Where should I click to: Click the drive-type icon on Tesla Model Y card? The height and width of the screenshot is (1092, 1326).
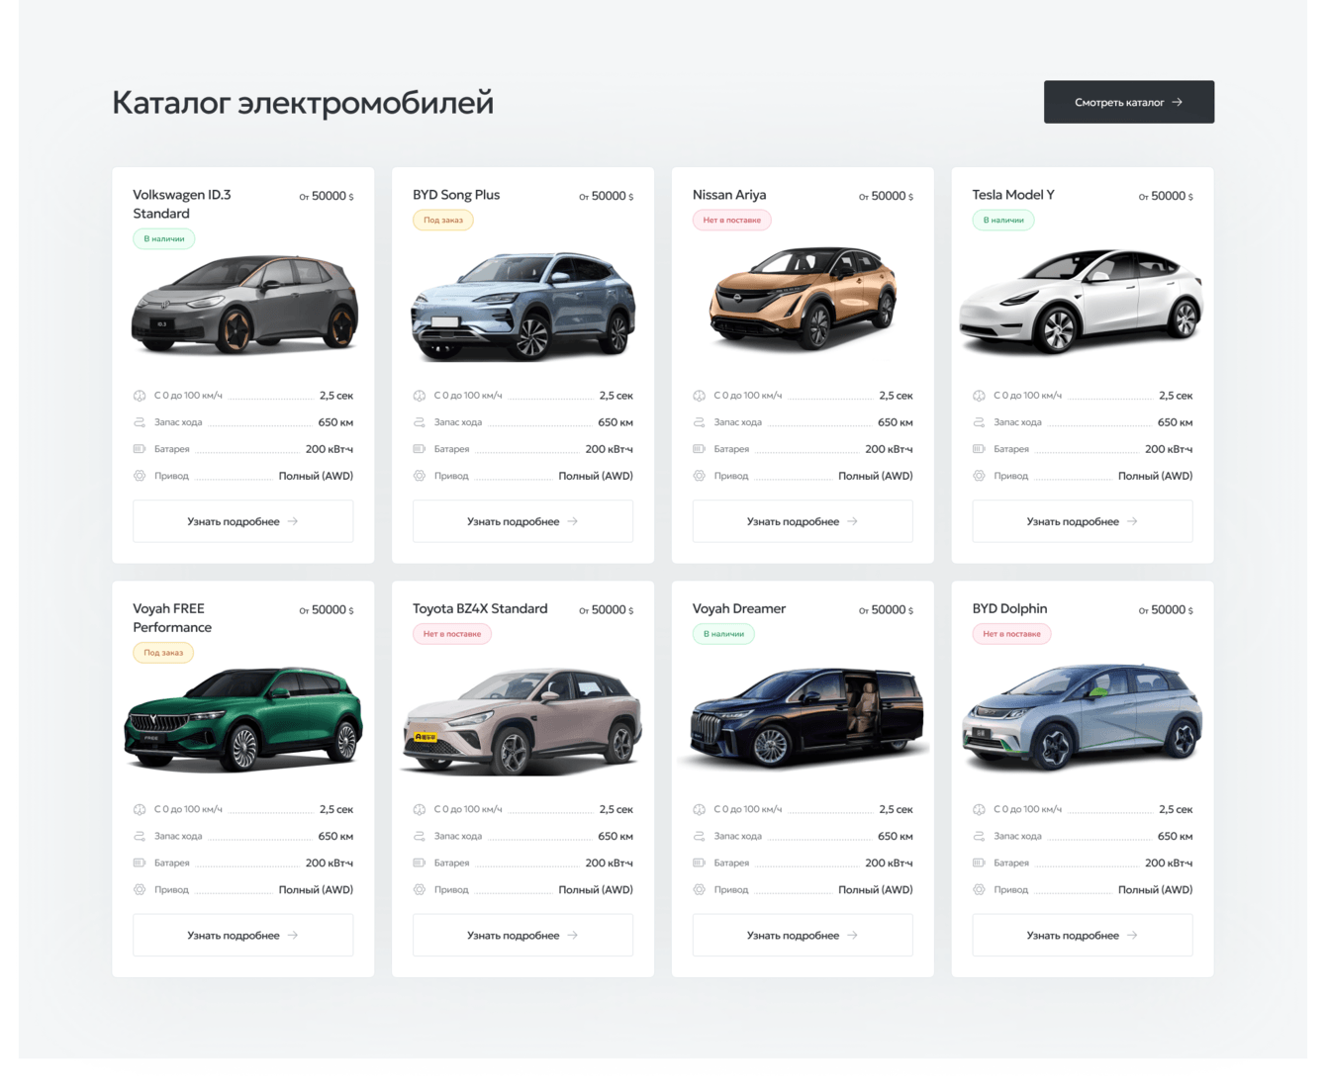[x=980, y=476]
